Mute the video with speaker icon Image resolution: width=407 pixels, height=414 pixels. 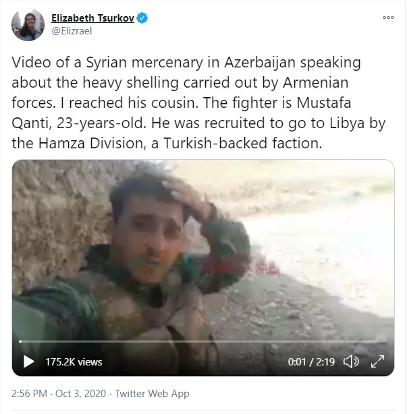[351, 361]
